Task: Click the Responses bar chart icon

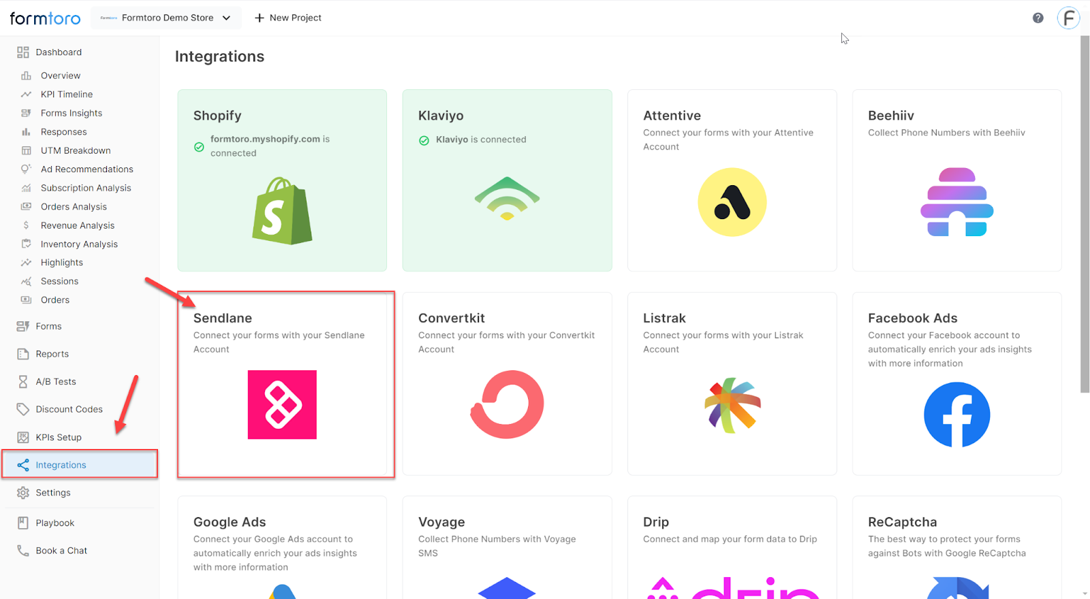Action: 26,132
